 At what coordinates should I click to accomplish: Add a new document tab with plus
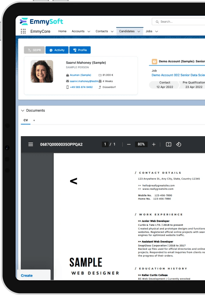[34, 120]
